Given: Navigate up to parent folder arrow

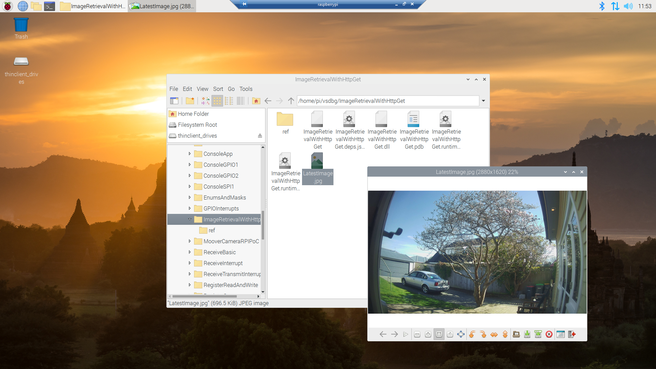Looking at the screenshot, I should point(291,101).
